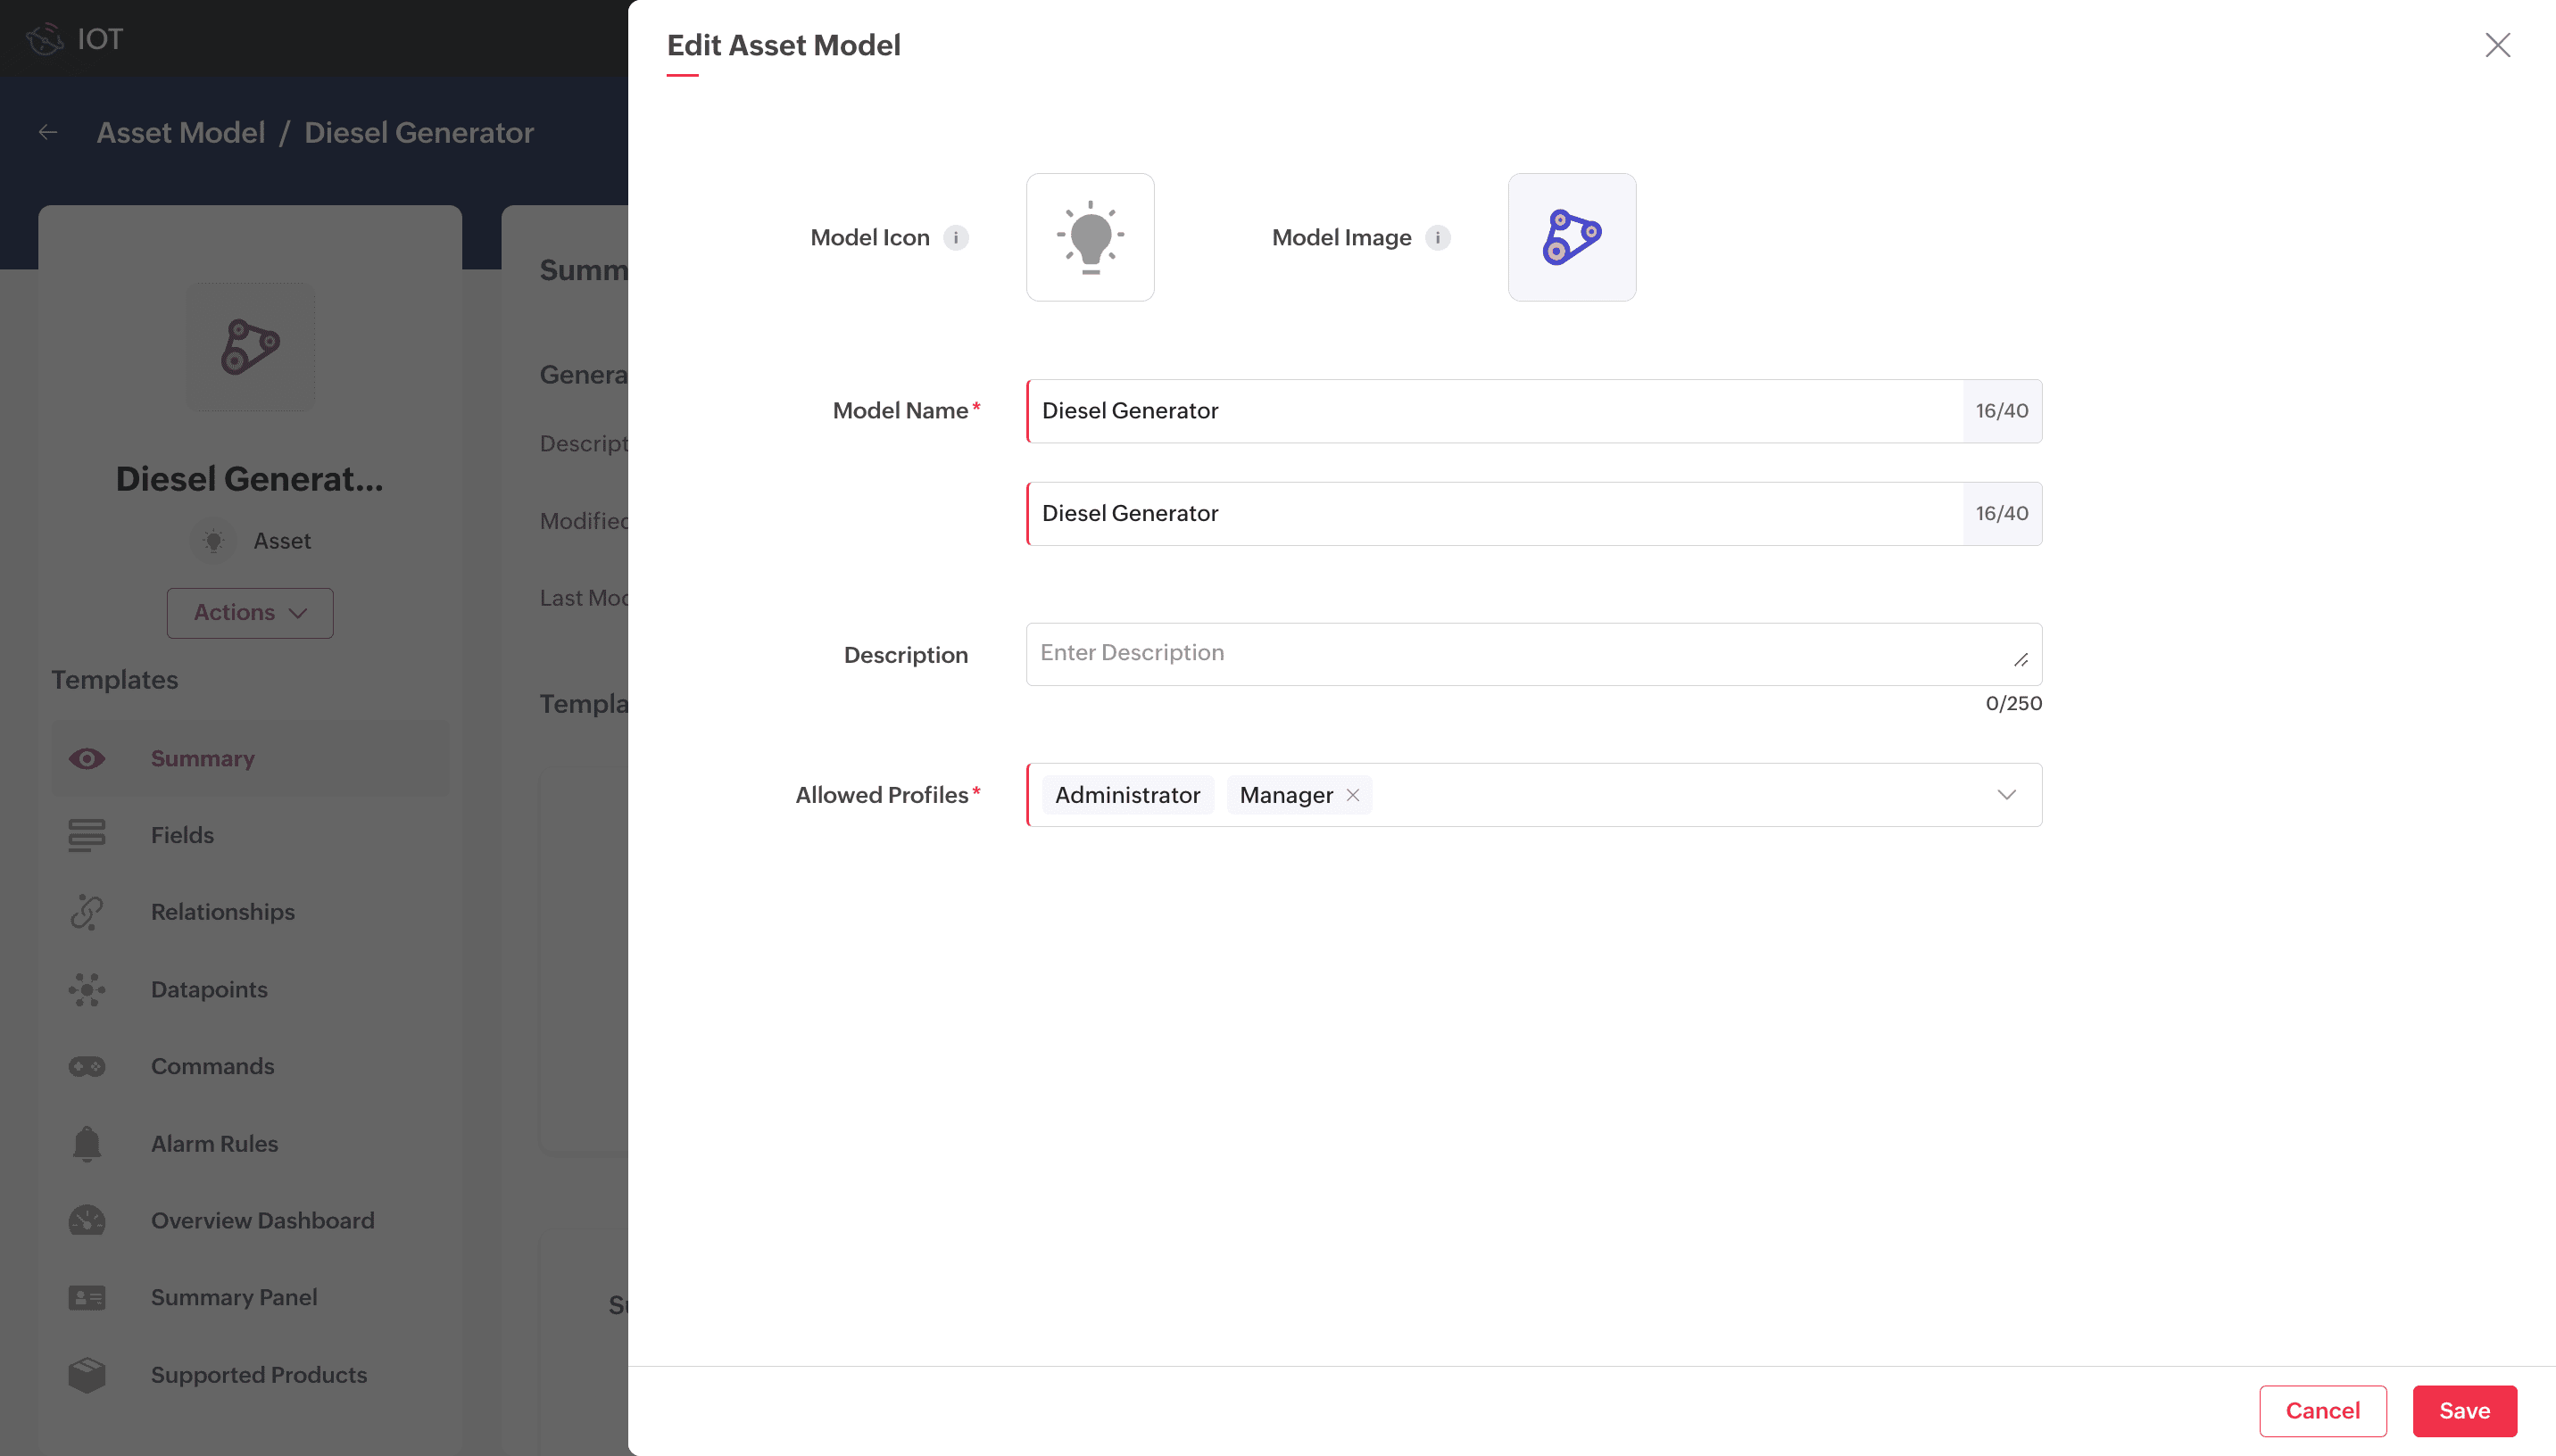Click the light bulb Model Icon box
2556x1456 pixels.
pos(1090,237)
